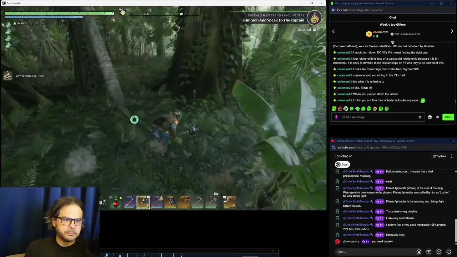Image resolution: width=457 pixels, height=257 pixels.
Task: Show next Weekly top Gifters slide
Action: [452, 31]
